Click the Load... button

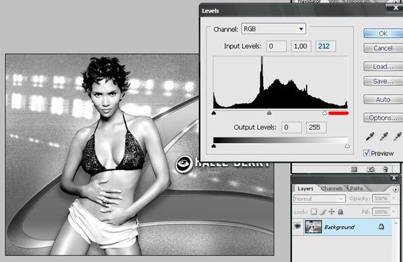pos(383,66)
